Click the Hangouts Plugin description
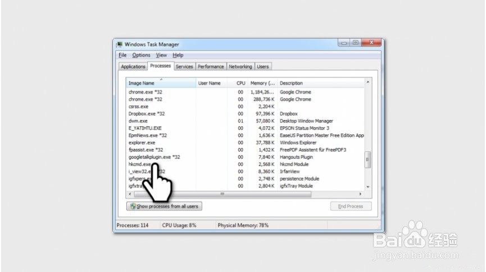Viewport: 486px width, 272px height. (296, 157)
